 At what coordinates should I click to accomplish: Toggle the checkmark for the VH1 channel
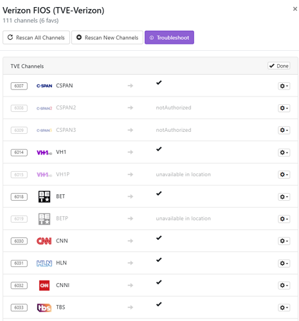159,149
